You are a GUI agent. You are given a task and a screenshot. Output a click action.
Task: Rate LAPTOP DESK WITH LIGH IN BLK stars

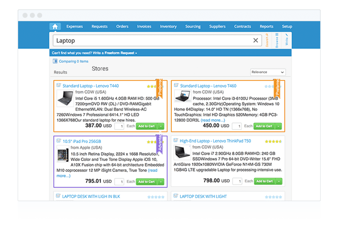point(156,197)
